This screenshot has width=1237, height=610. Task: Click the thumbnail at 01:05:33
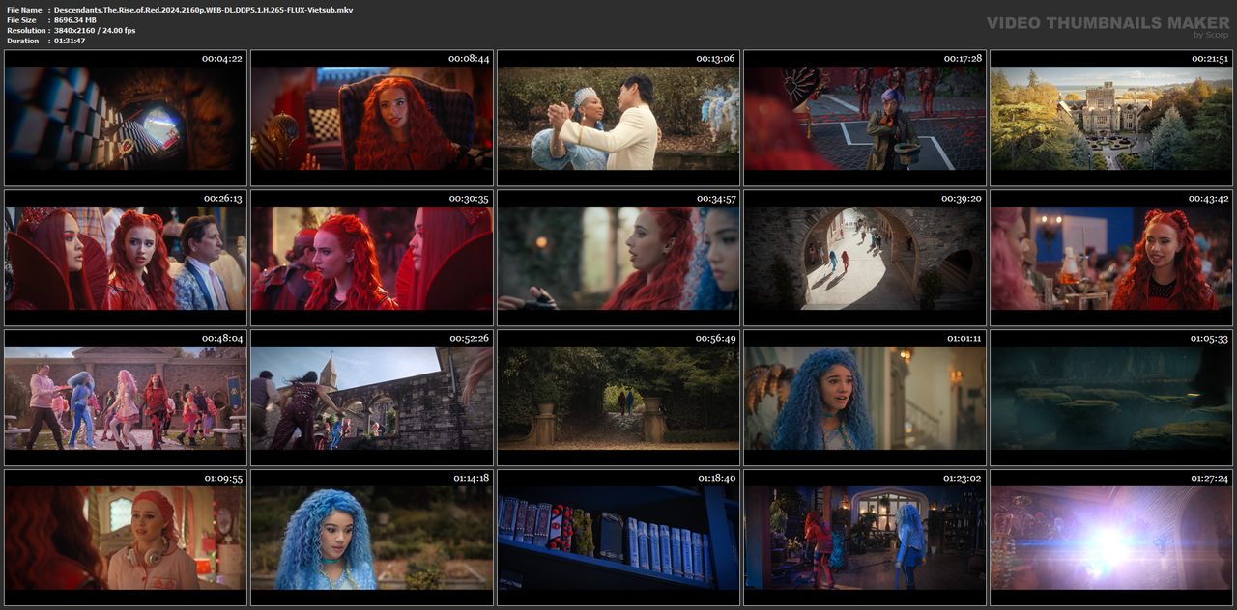coord(1111,398)
